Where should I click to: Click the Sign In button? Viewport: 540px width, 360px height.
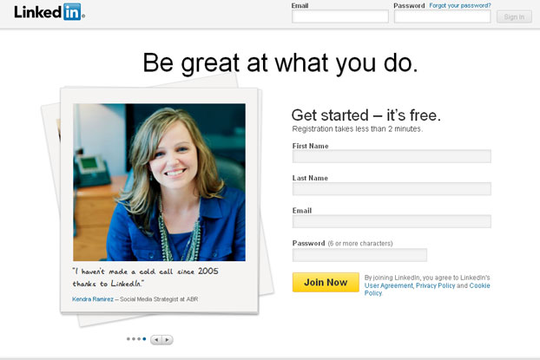pyautogui.click(x=514, y=16)
